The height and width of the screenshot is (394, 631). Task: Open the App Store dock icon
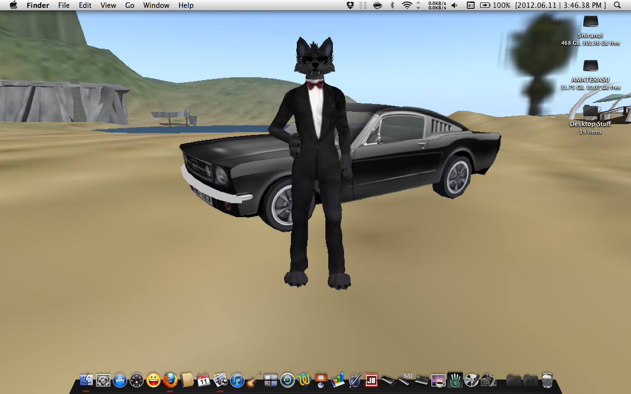120,380
